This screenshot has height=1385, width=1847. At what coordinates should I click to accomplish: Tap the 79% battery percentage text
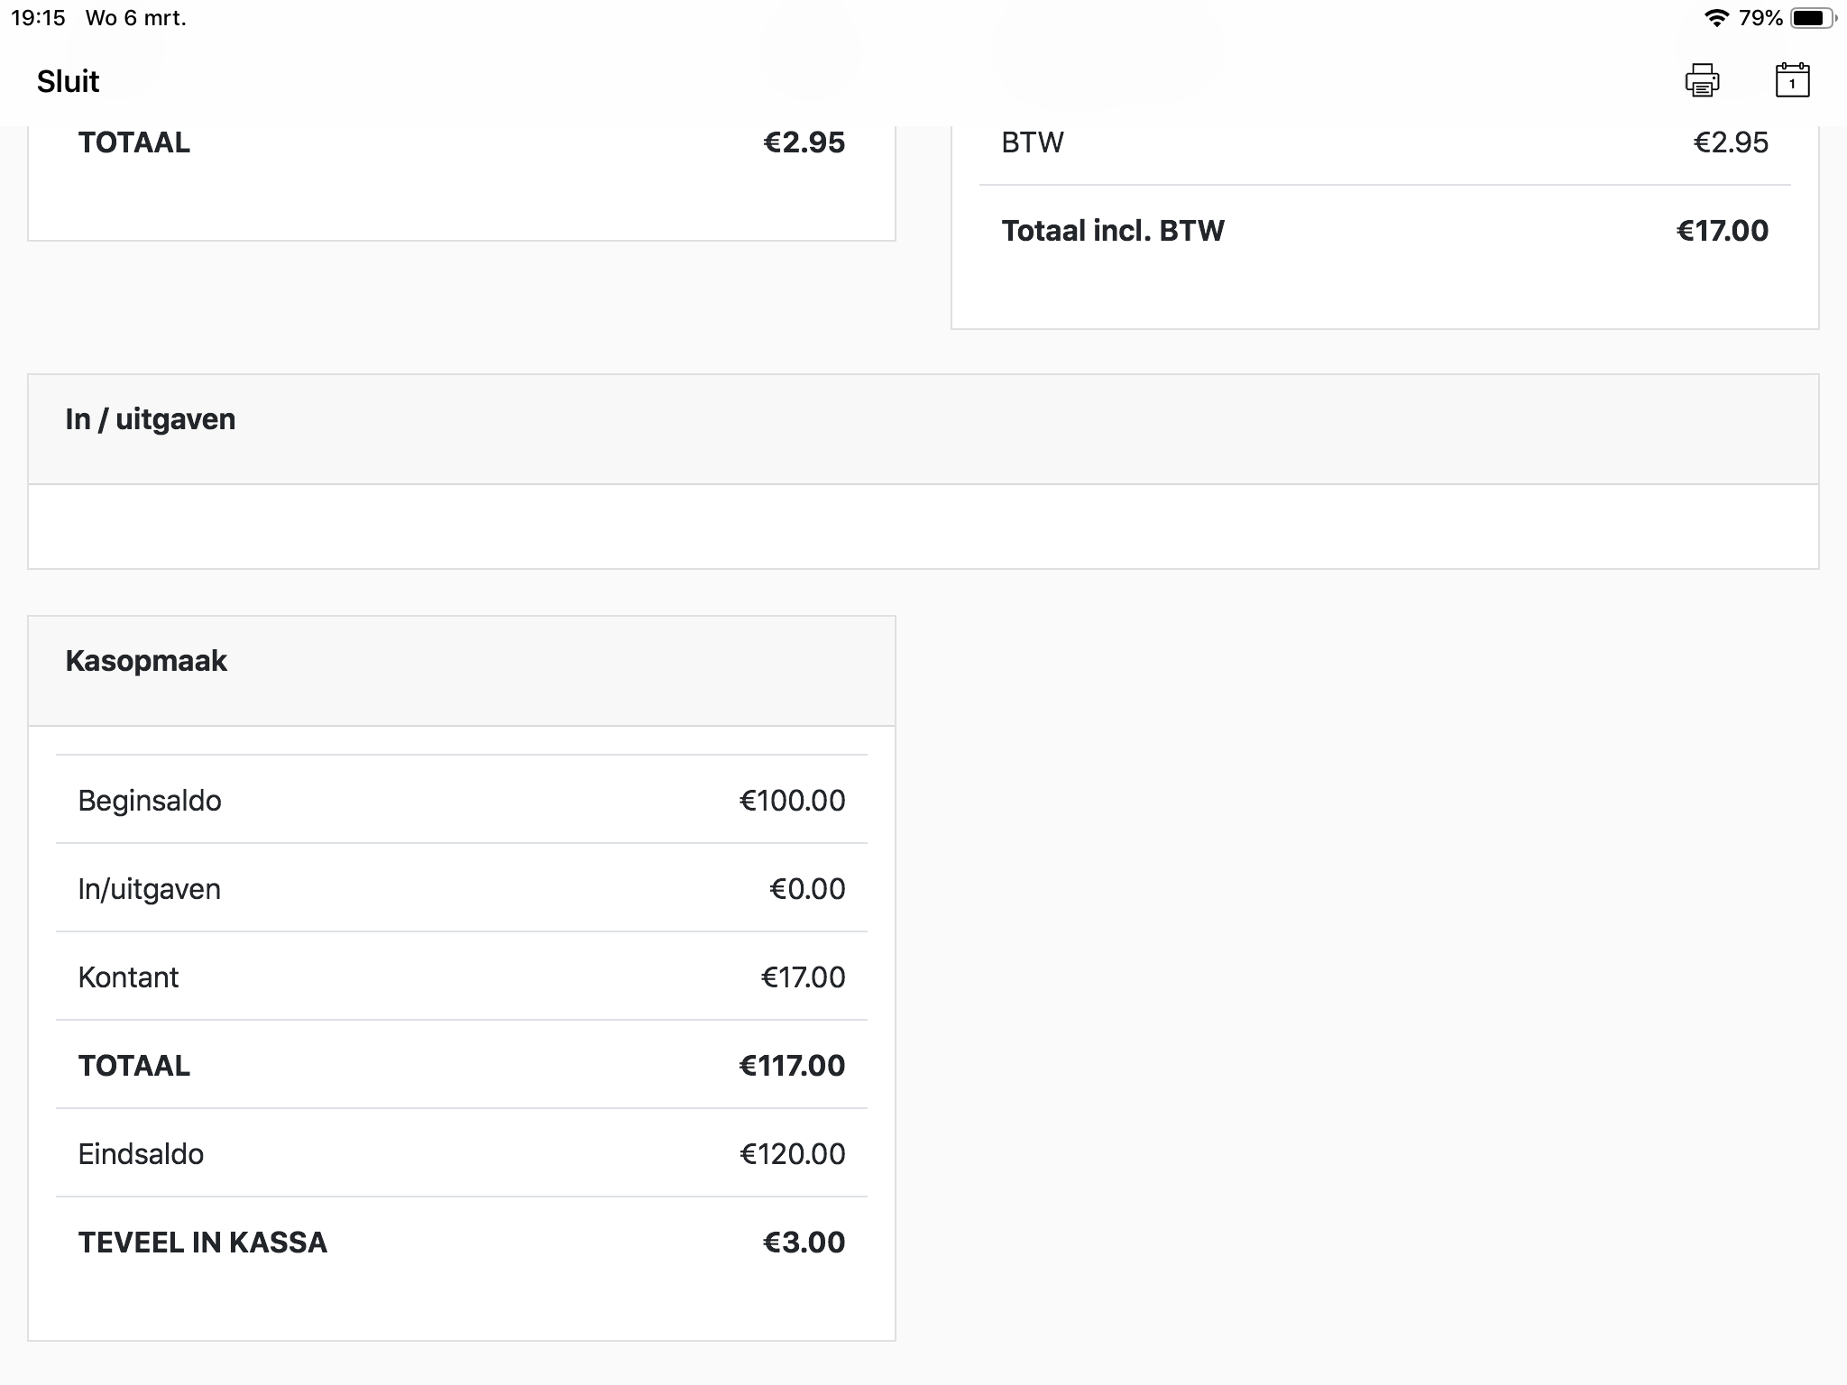pyautogui.click(x=1760, y=18)
